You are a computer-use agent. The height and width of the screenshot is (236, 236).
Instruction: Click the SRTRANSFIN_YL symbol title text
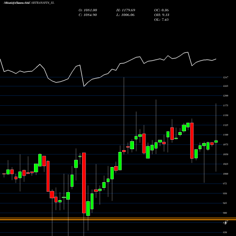[43, 3]
